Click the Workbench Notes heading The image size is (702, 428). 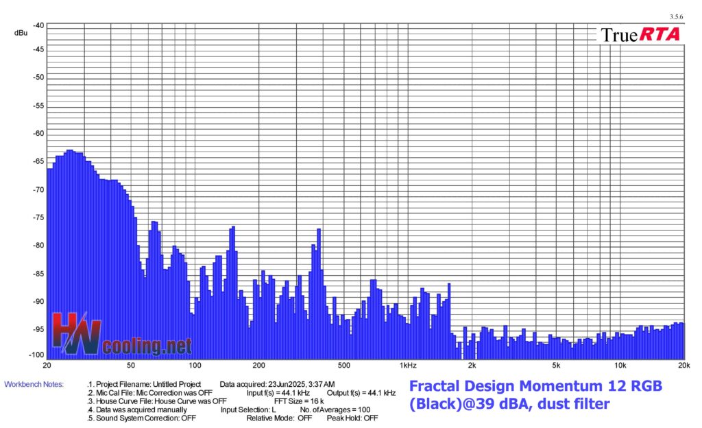[x=34, y=384]
